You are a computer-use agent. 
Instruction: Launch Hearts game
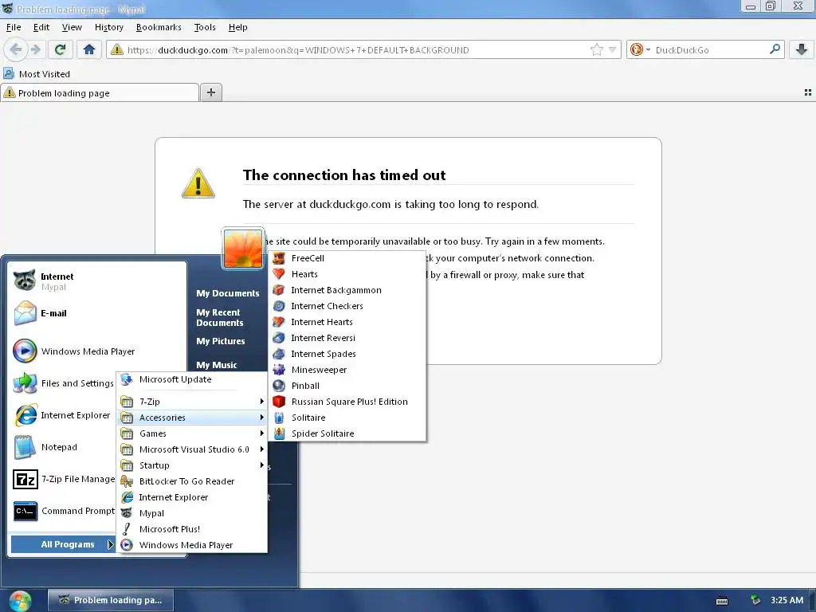click(x=347, y=274)
